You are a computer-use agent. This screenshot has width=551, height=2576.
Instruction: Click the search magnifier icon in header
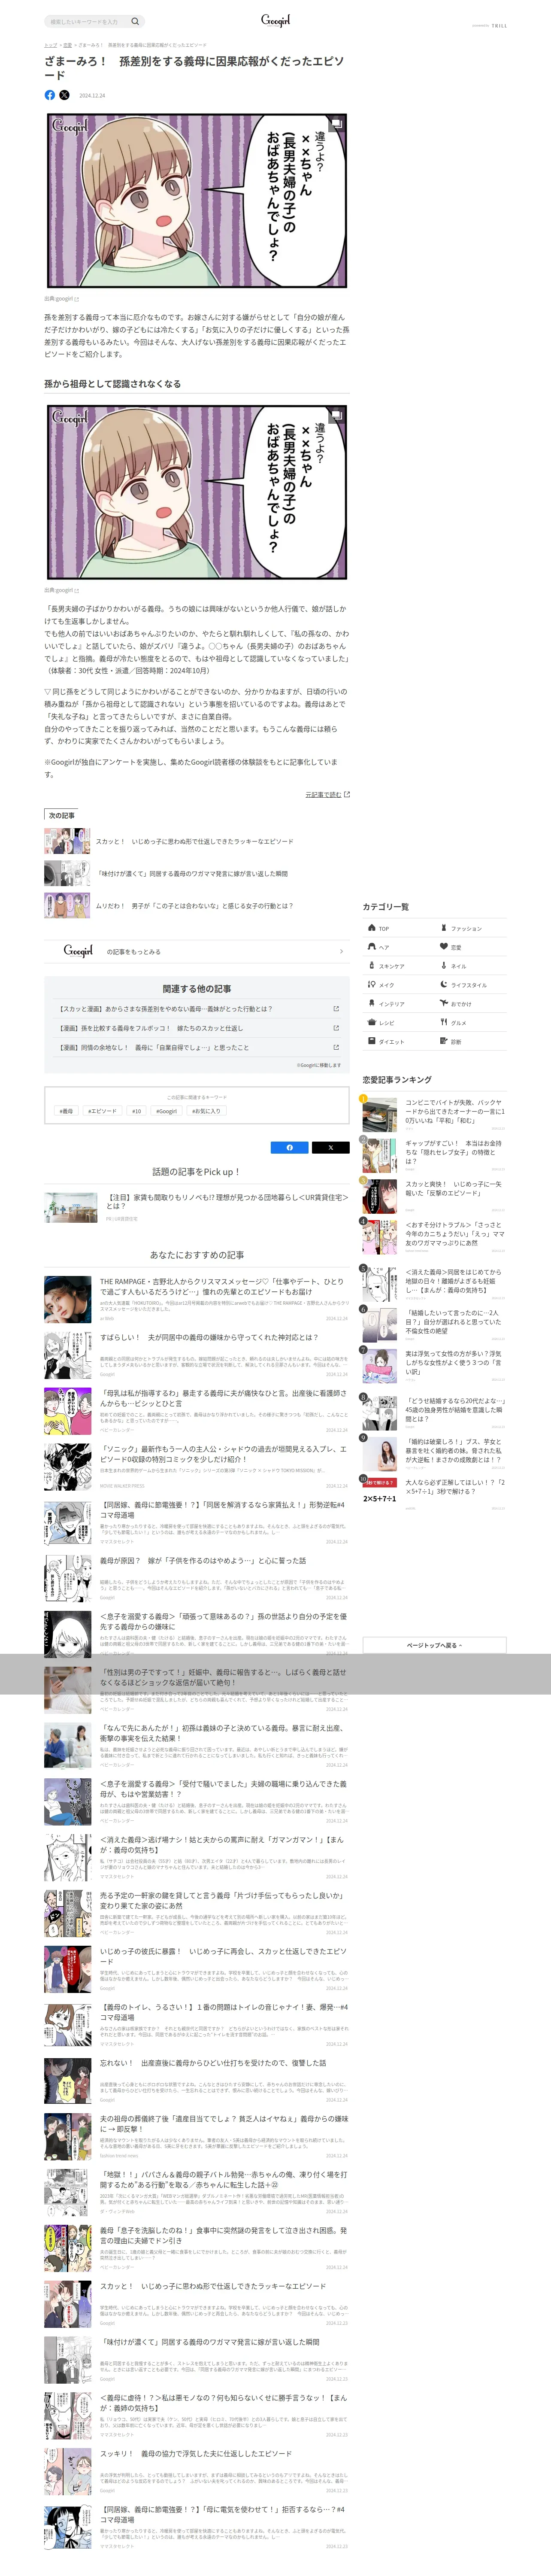point(135,21)
